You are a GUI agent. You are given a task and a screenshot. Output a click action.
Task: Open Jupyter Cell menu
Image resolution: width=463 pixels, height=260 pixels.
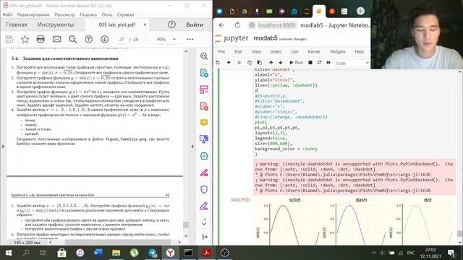pos(294,51)
